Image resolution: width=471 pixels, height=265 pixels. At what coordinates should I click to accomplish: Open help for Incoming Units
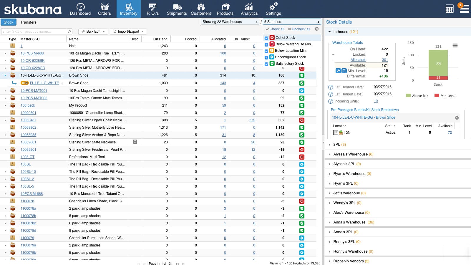[331, 101]
